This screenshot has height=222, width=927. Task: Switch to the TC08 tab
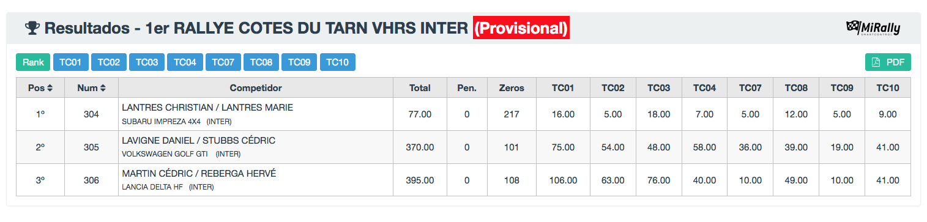pos(261,62)
